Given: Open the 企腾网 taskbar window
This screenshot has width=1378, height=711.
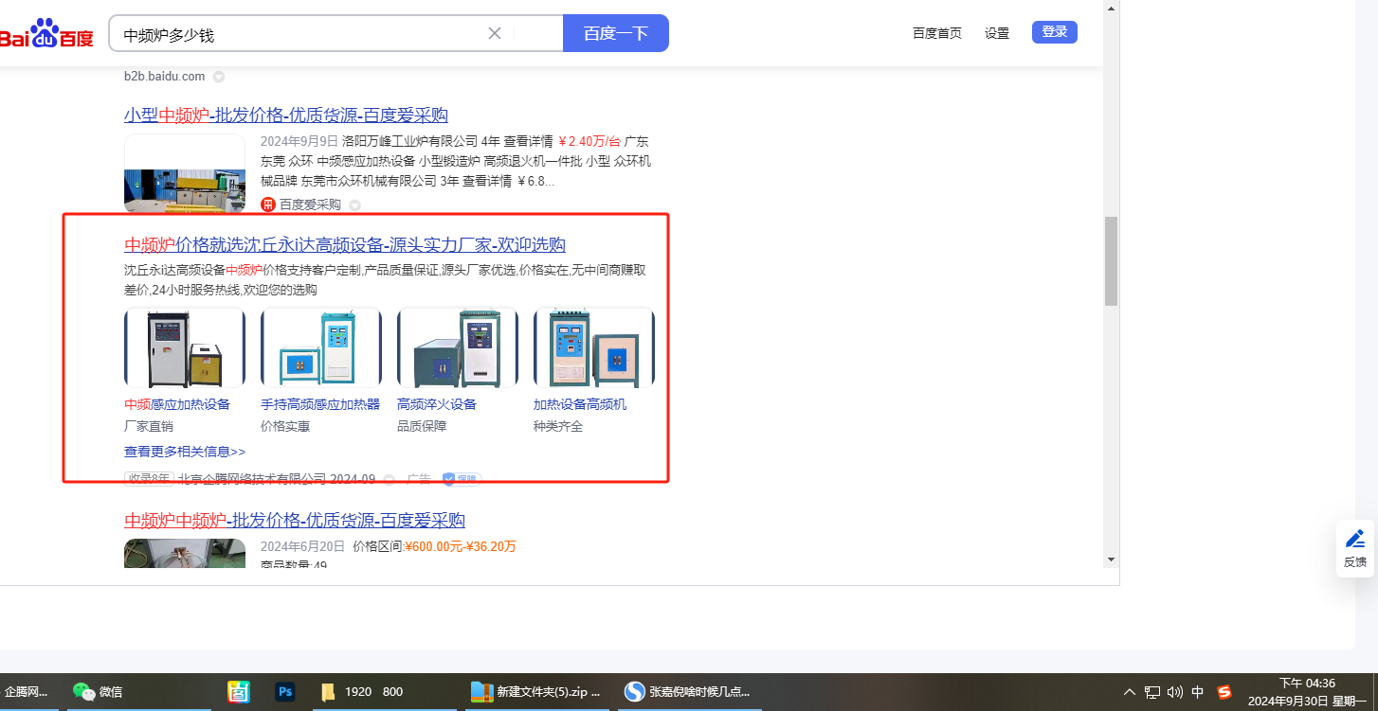Looking at the screenshot, I should [27, 692].
